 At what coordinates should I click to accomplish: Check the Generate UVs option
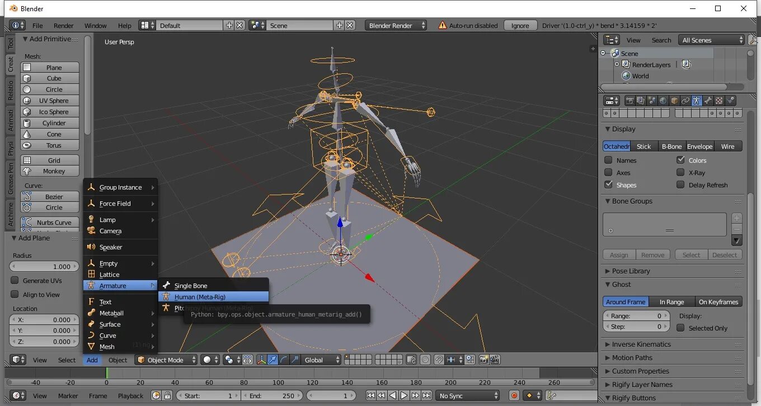click(x=15, y=280)
